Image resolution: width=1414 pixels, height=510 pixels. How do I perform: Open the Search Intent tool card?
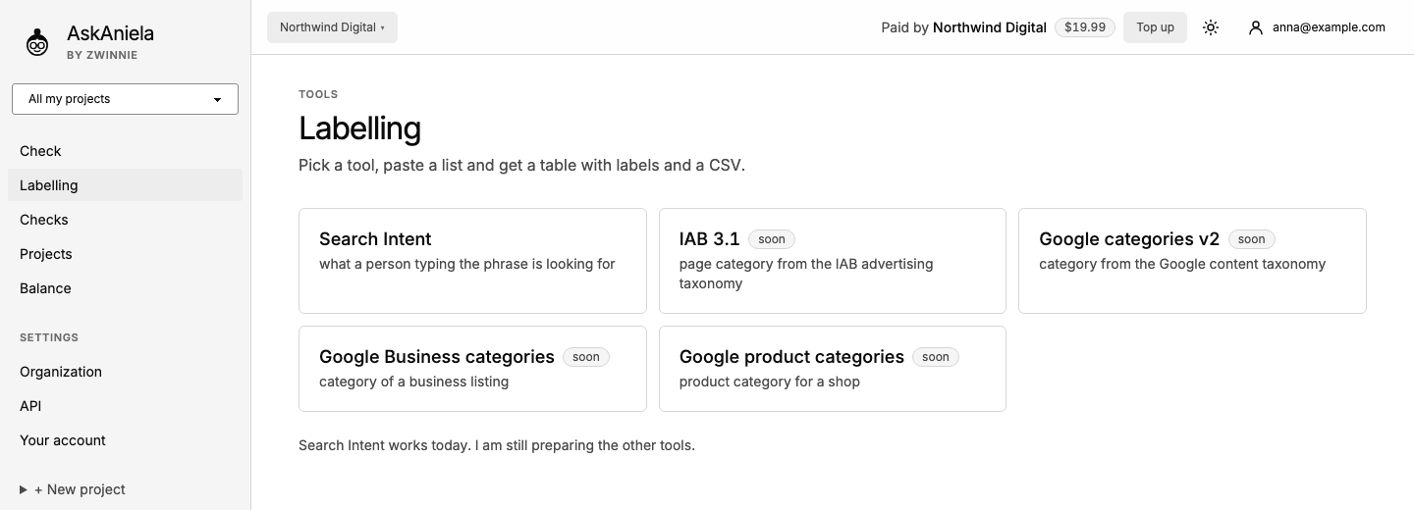point(472,261)
